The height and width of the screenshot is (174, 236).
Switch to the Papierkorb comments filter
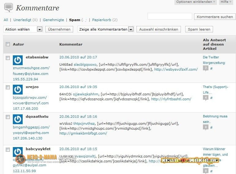(x=102, y=20)
